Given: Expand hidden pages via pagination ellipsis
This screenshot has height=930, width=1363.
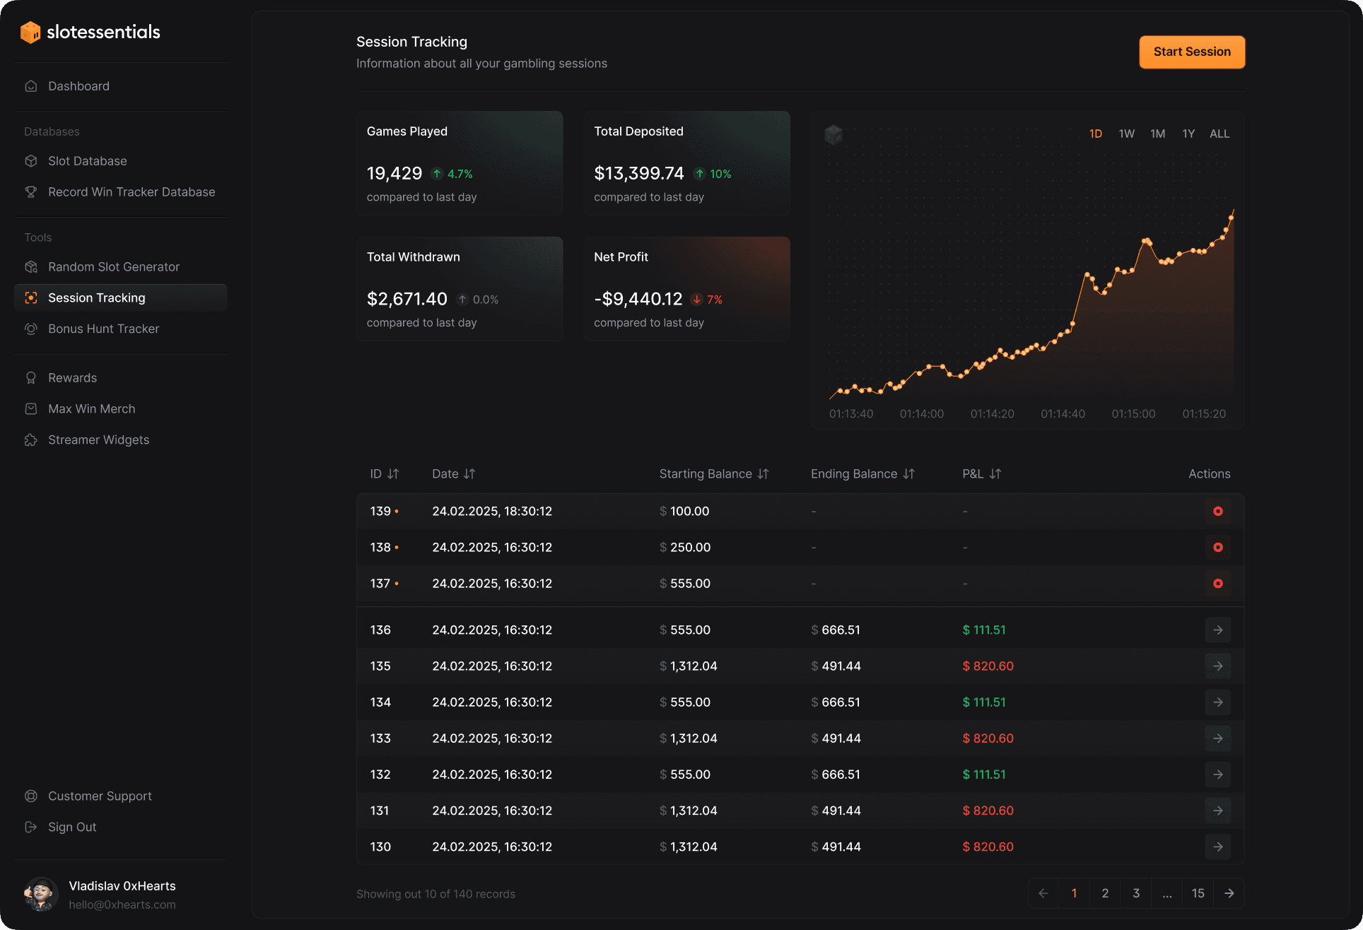Looking at the screenshot, I should (x=1166, y=893).
